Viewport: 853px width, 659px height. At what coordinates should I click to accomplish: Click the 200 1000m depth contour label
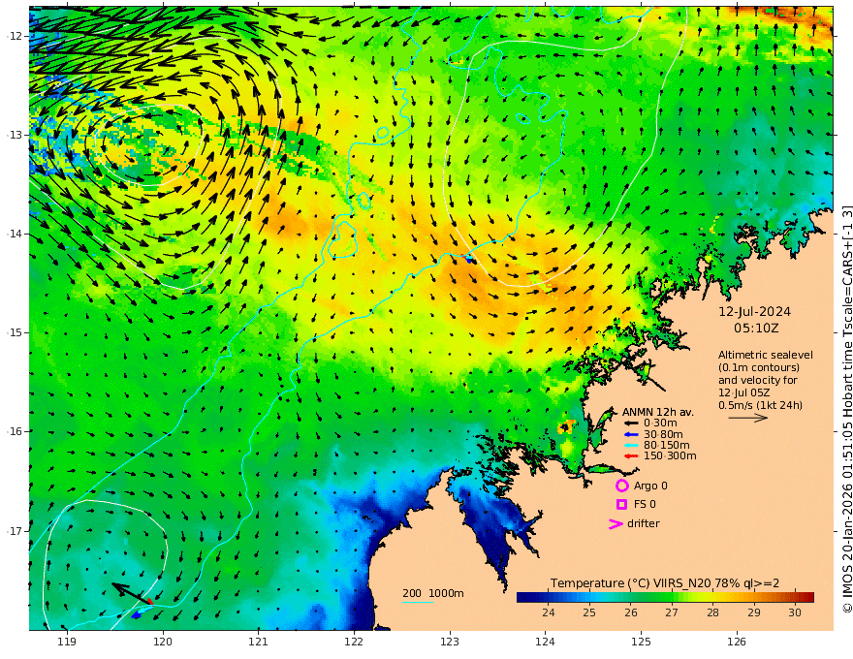pos(433,593)
